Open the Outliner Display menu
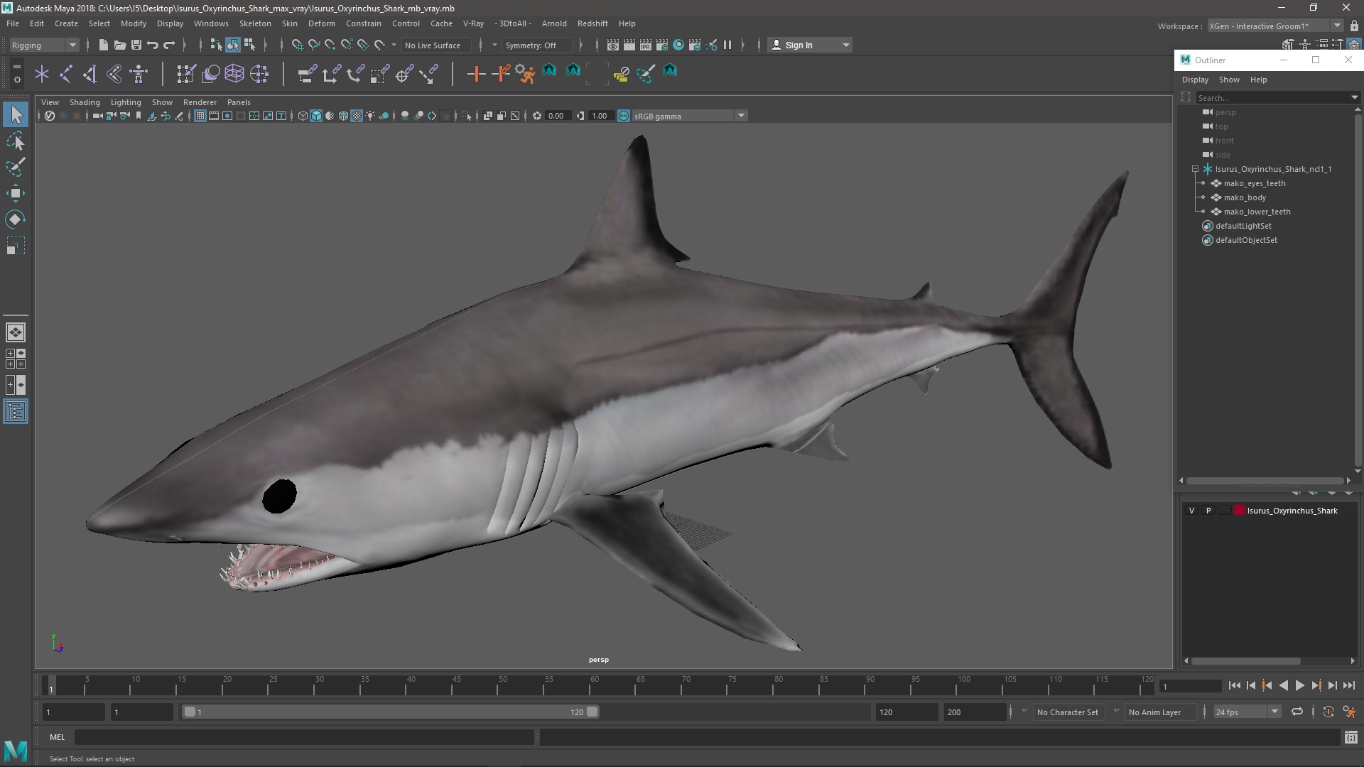Image resolution: width=1364 pixels, height=767 pixels. point(1195,80)
